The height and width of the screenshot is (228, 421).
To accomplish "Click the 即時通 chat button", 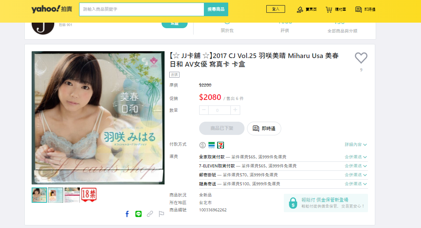I will (264, 128).
